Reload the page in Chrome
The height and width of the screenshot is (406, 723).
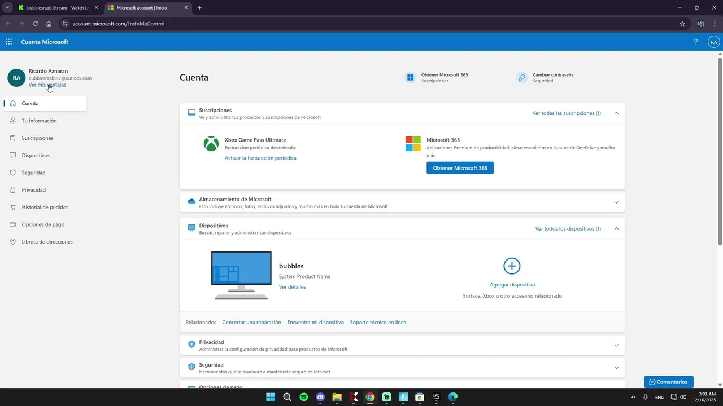tap(35, 24)
